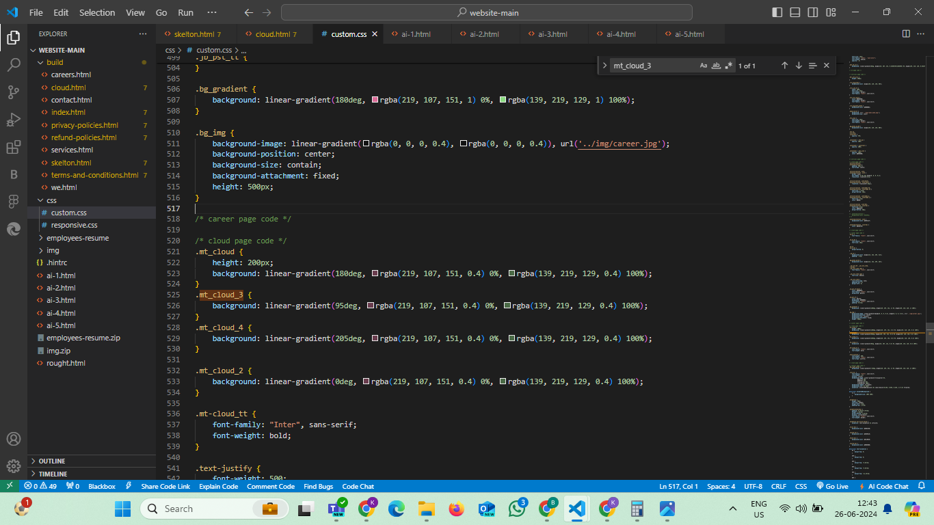Open the Extensions view
Viewport: 934px width, 525px height.
point(14,147)
